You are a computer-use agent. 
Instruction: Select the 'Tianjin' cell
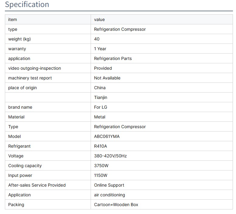101,97
